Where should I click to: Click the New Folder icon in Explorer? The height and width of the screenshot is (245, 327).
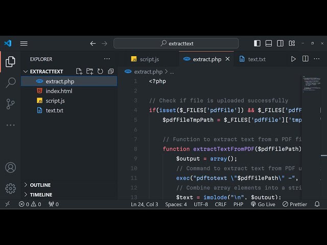tap(90, 71)
